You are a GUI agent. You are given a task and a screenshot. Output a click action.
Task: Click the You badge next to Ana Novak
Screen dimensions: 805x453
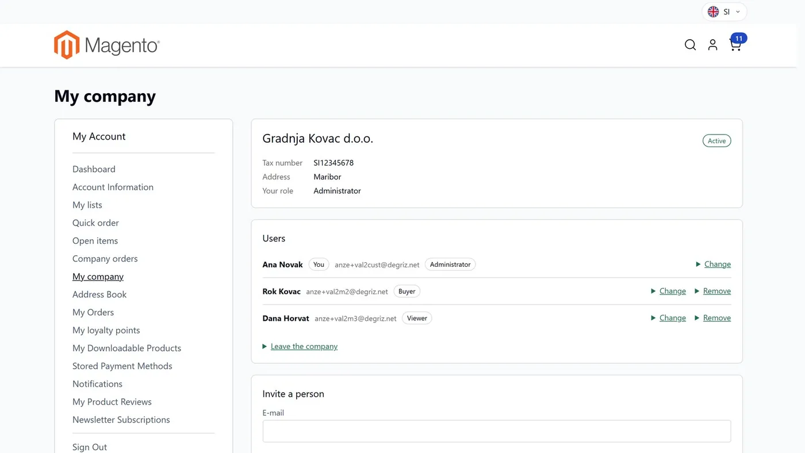click(x=319, y=264)
